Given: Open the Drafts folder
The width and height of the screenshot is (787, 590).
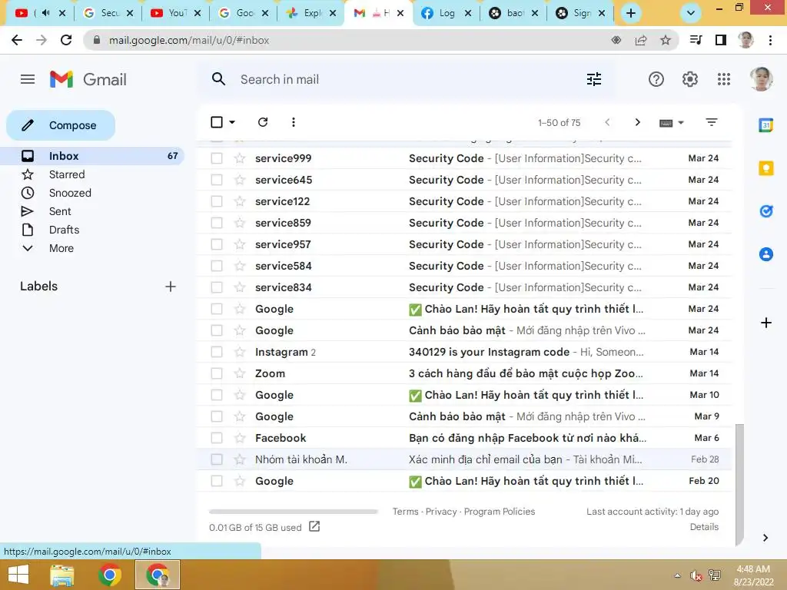Looking at the screenshot, I should pos(64,230).
